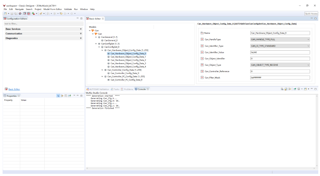This screenshot has width=320, height=176.
Task: Open dropdown arrow next to pencil icon
Action: (x=44, y=14)
